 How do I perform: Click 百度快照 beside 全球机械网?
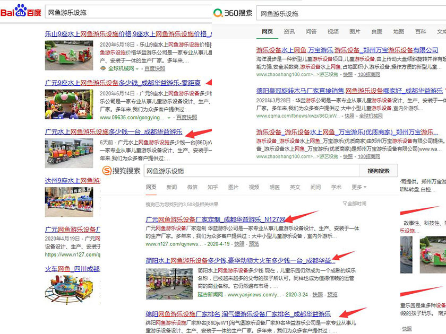pyautogui.click(x=155, y=69)
